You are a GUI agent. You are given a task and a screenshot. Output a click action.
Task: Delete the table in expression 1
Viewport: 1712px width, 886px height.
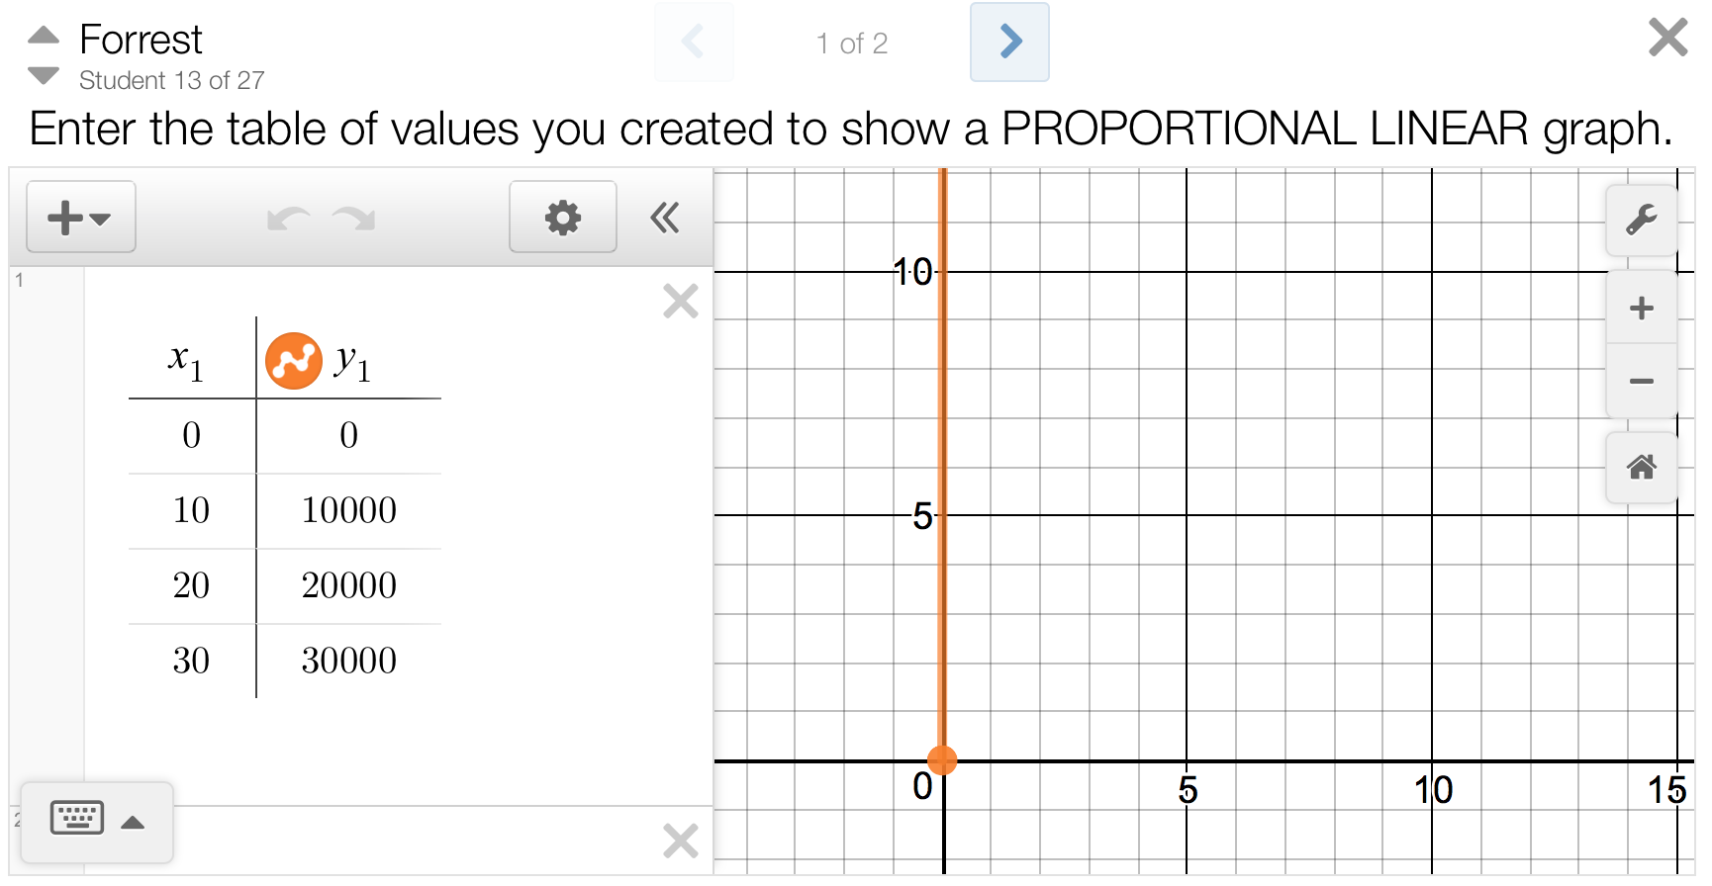[x=681, y=301]
